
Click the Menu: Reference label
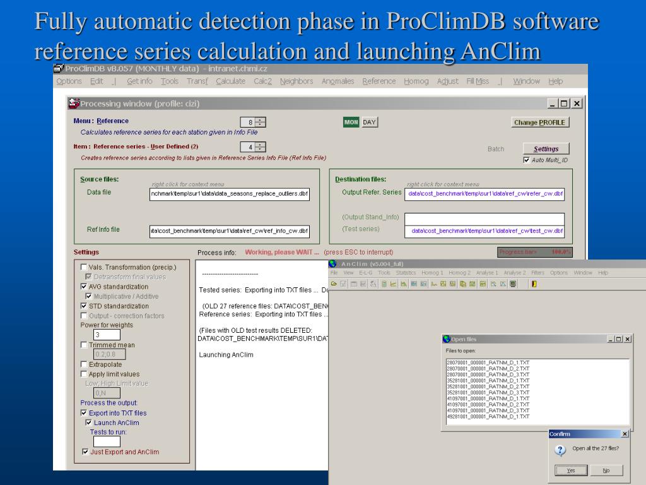(101, 121)
